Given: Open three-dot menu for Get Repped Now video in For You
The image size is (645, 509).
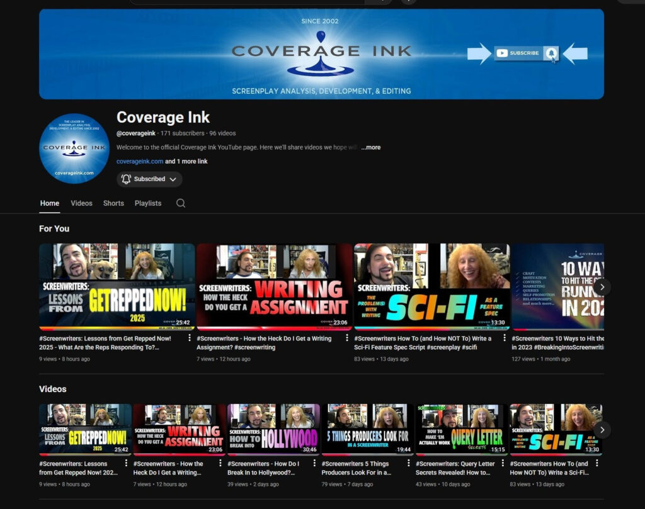Looking at the screenshot, I should [x=189, y=338].
